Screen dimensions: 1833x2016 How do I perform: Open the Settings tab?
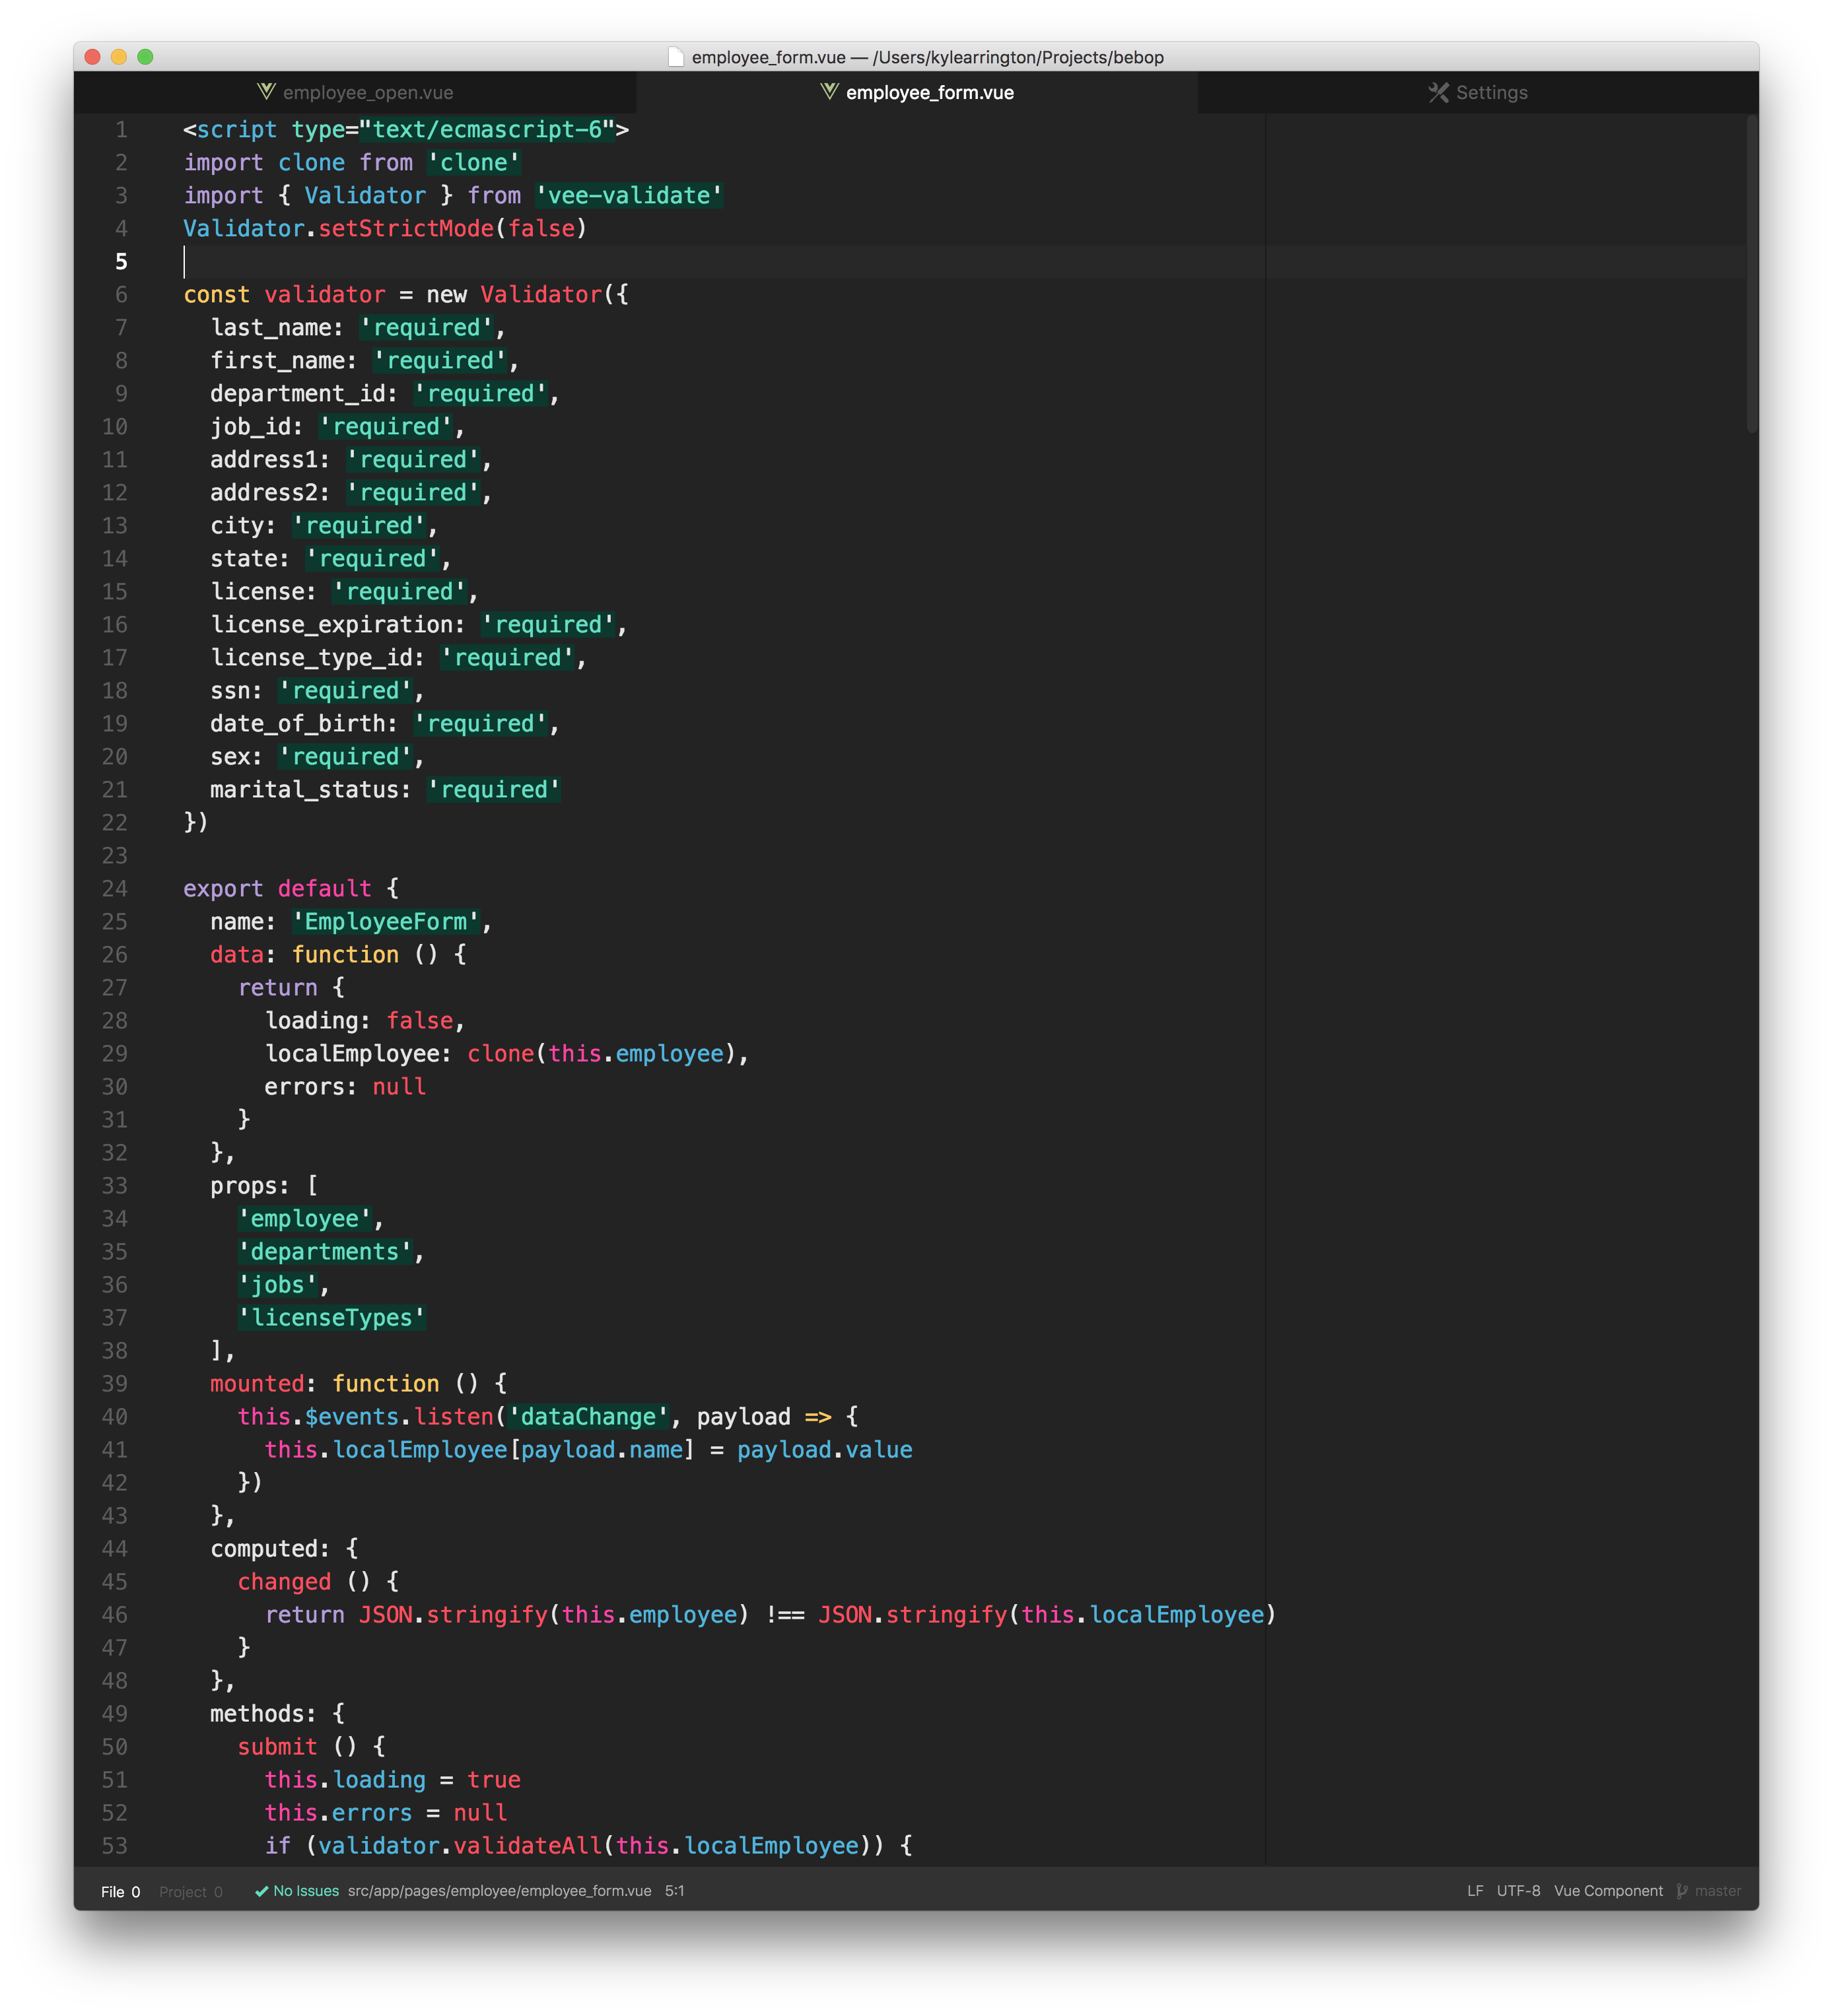click(x=1491, y=93)
